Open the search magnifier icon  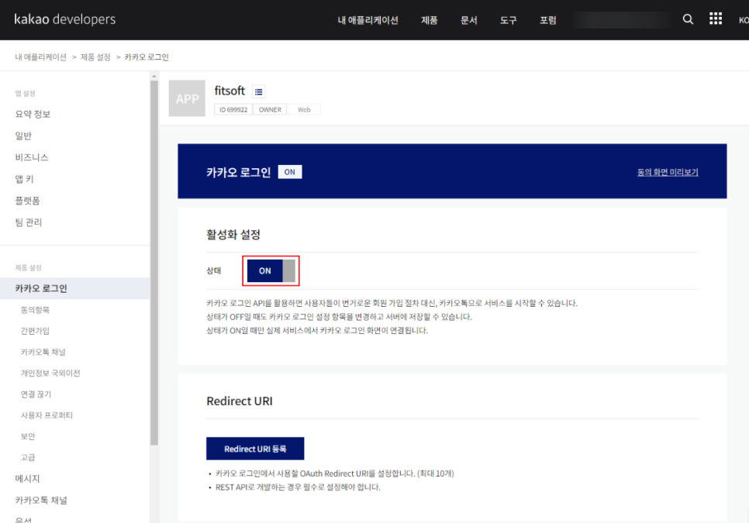coord(688,19)
